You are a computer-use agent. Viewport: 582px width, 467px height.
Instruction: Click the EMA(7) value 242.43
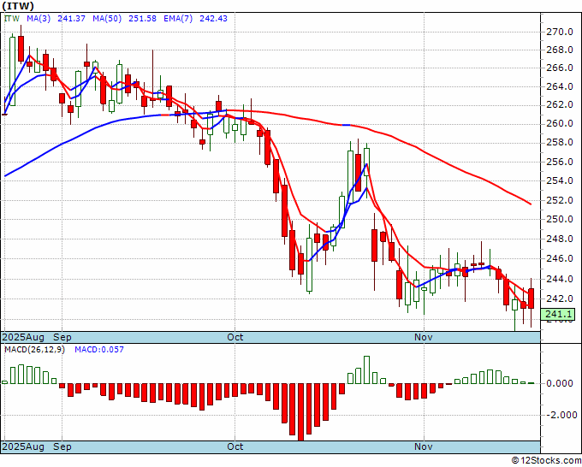tap(213, 19)
